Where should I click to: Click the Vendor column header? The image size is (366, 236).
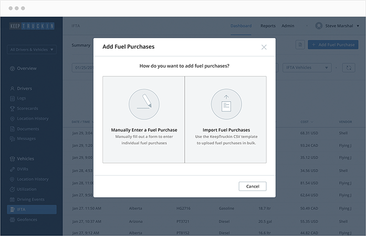346,122
